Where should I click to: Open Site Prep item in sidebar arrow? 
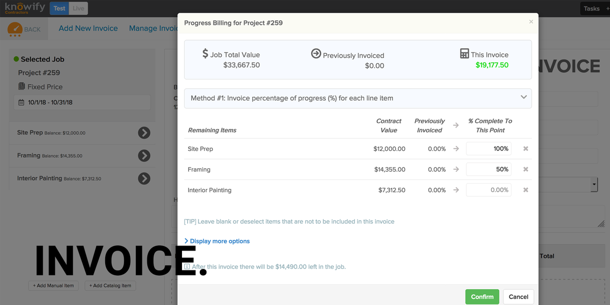144,133
